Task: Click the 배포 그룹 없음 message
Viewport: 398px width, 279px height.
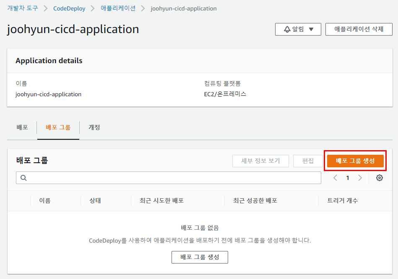Action: click(200, 228)
